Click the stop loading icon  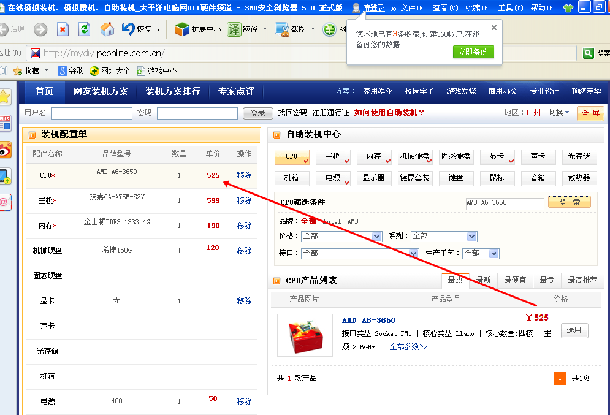click(x=63, y=29)
